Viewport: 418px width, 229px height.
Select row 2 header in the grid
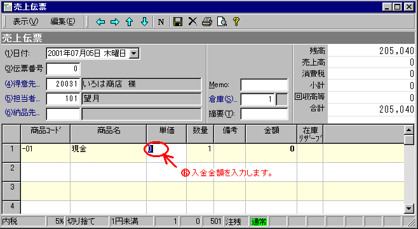[11, 172]
